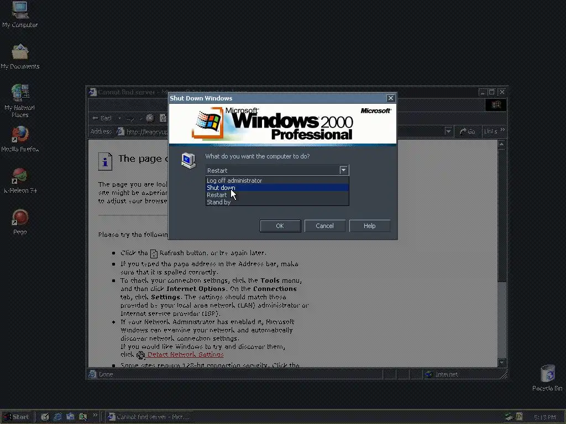
Task: Open 'Detect Network Settings' link
Action: pos(186,354)
